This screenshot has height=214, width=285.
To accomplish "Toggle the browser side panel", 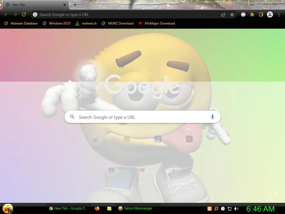I will click(x=261, y=14).
